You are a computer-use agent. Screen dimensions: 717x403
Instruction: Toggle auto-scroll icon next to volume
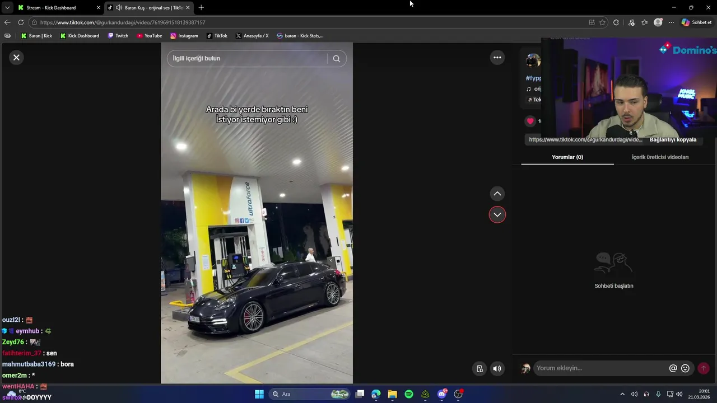(479, 368)
